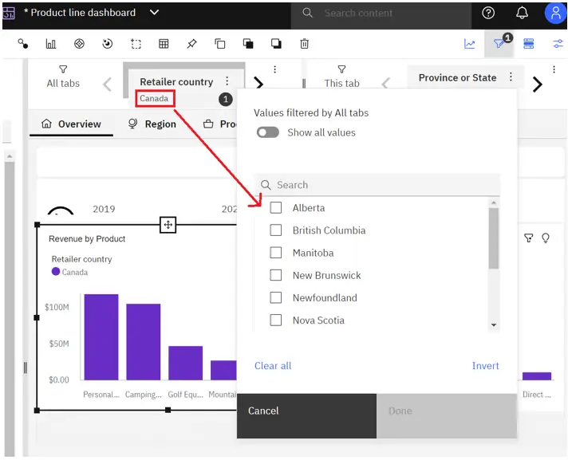568x460 pixels.
Task: Check the Alberta checkbox
Action: click(x=276, y=208)
